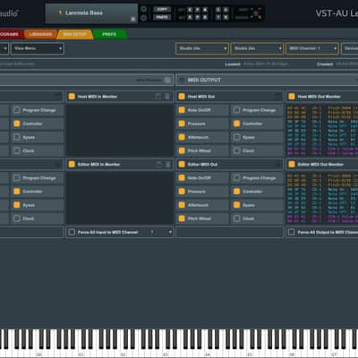The height and width of the screenshot is (358, 358).
Task: Check Clock under Editor MIDI Out
Action: [236, 218]
